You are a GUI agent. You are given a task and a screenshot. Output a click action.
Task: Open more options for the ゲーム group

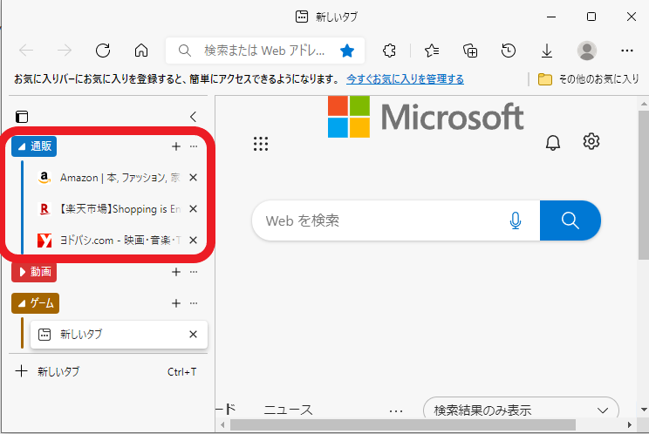pyautogui.click(x=194, y=303)
